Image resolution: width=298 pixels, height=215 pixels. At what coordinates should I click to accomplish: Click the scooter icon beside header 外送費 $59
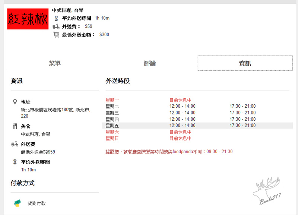pyautogui.click(x=56, y=26)
